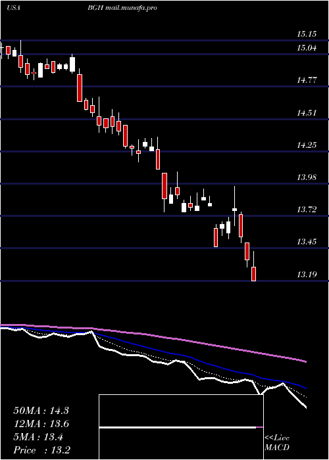Viewport: 329px width, 460px height.
Task: Click the 13.98 price level label
Action: pyautogui.click(x=307, y=177)
